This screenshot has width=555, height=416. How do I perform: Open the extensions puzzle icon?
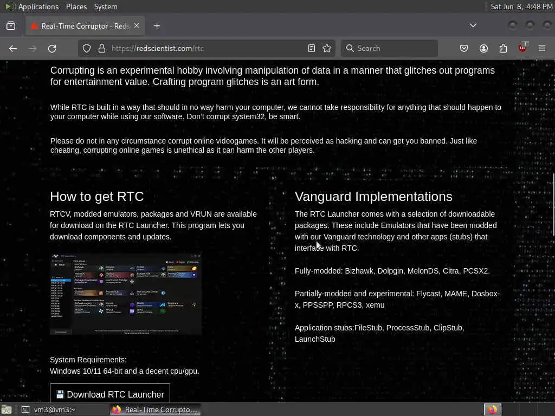pos(503,48)
